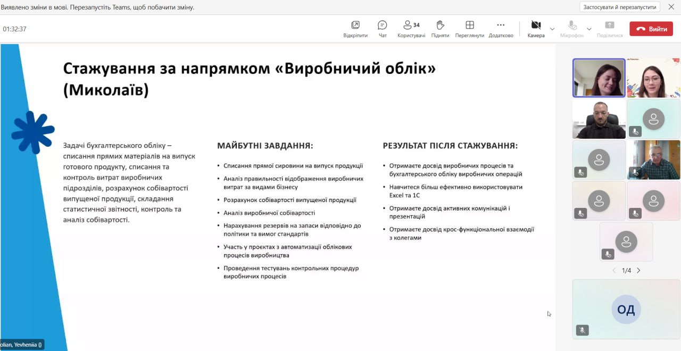This screenshot has width=681, height=351.
Task: Pop out the meeting with Відкріпити
Action: [355, 29]
